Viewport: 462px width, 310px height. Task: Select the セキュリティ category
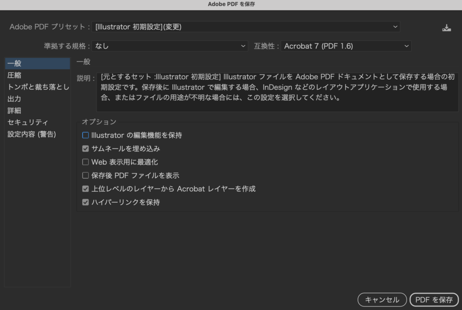(37, 122)
